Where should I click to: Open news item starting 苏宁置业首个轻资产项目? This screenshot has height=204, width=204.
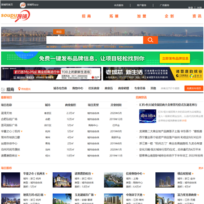(171, 137)
